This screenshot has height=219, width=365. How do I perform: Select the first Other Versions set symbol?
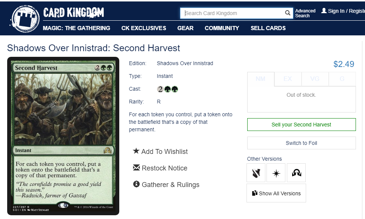pos(256,173)
